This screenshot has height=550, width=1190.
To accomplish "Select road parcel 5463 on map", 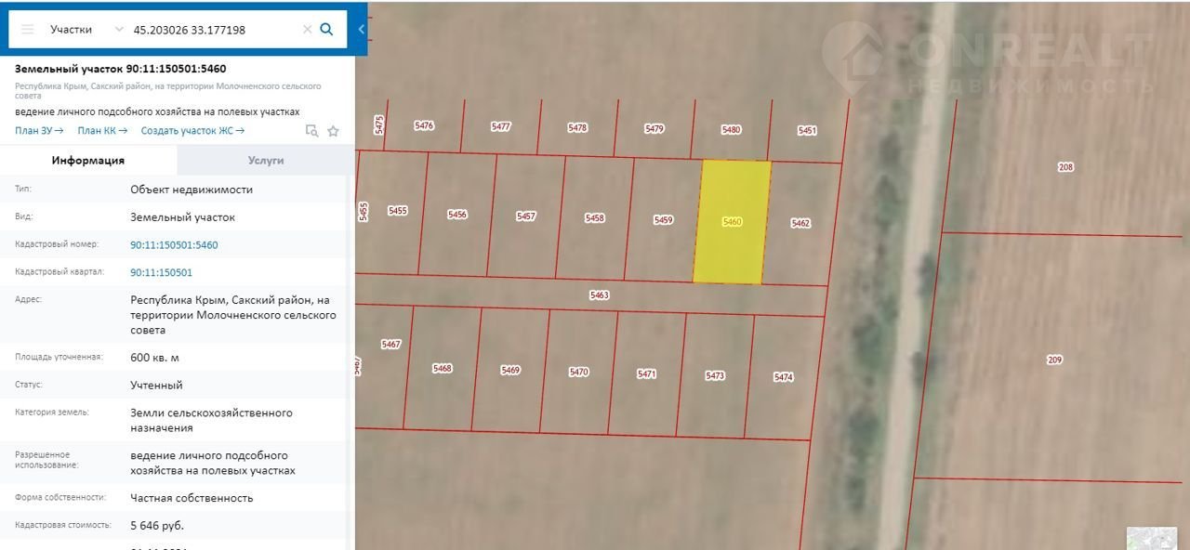I will 599,295.
